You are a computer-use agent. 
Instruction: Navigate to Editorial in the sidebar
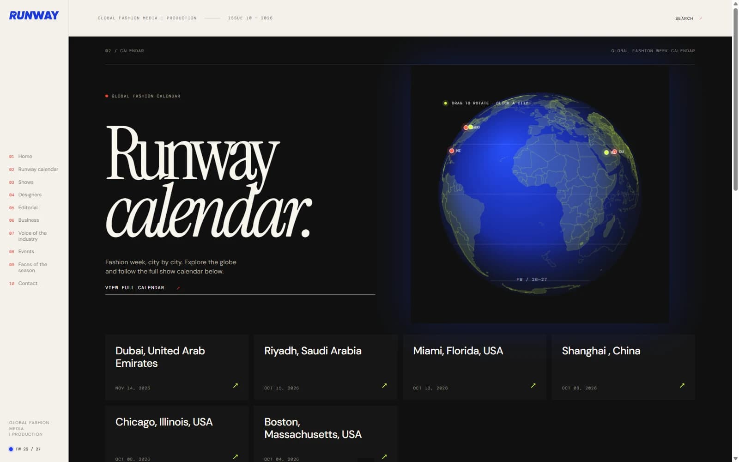point(28,207)
